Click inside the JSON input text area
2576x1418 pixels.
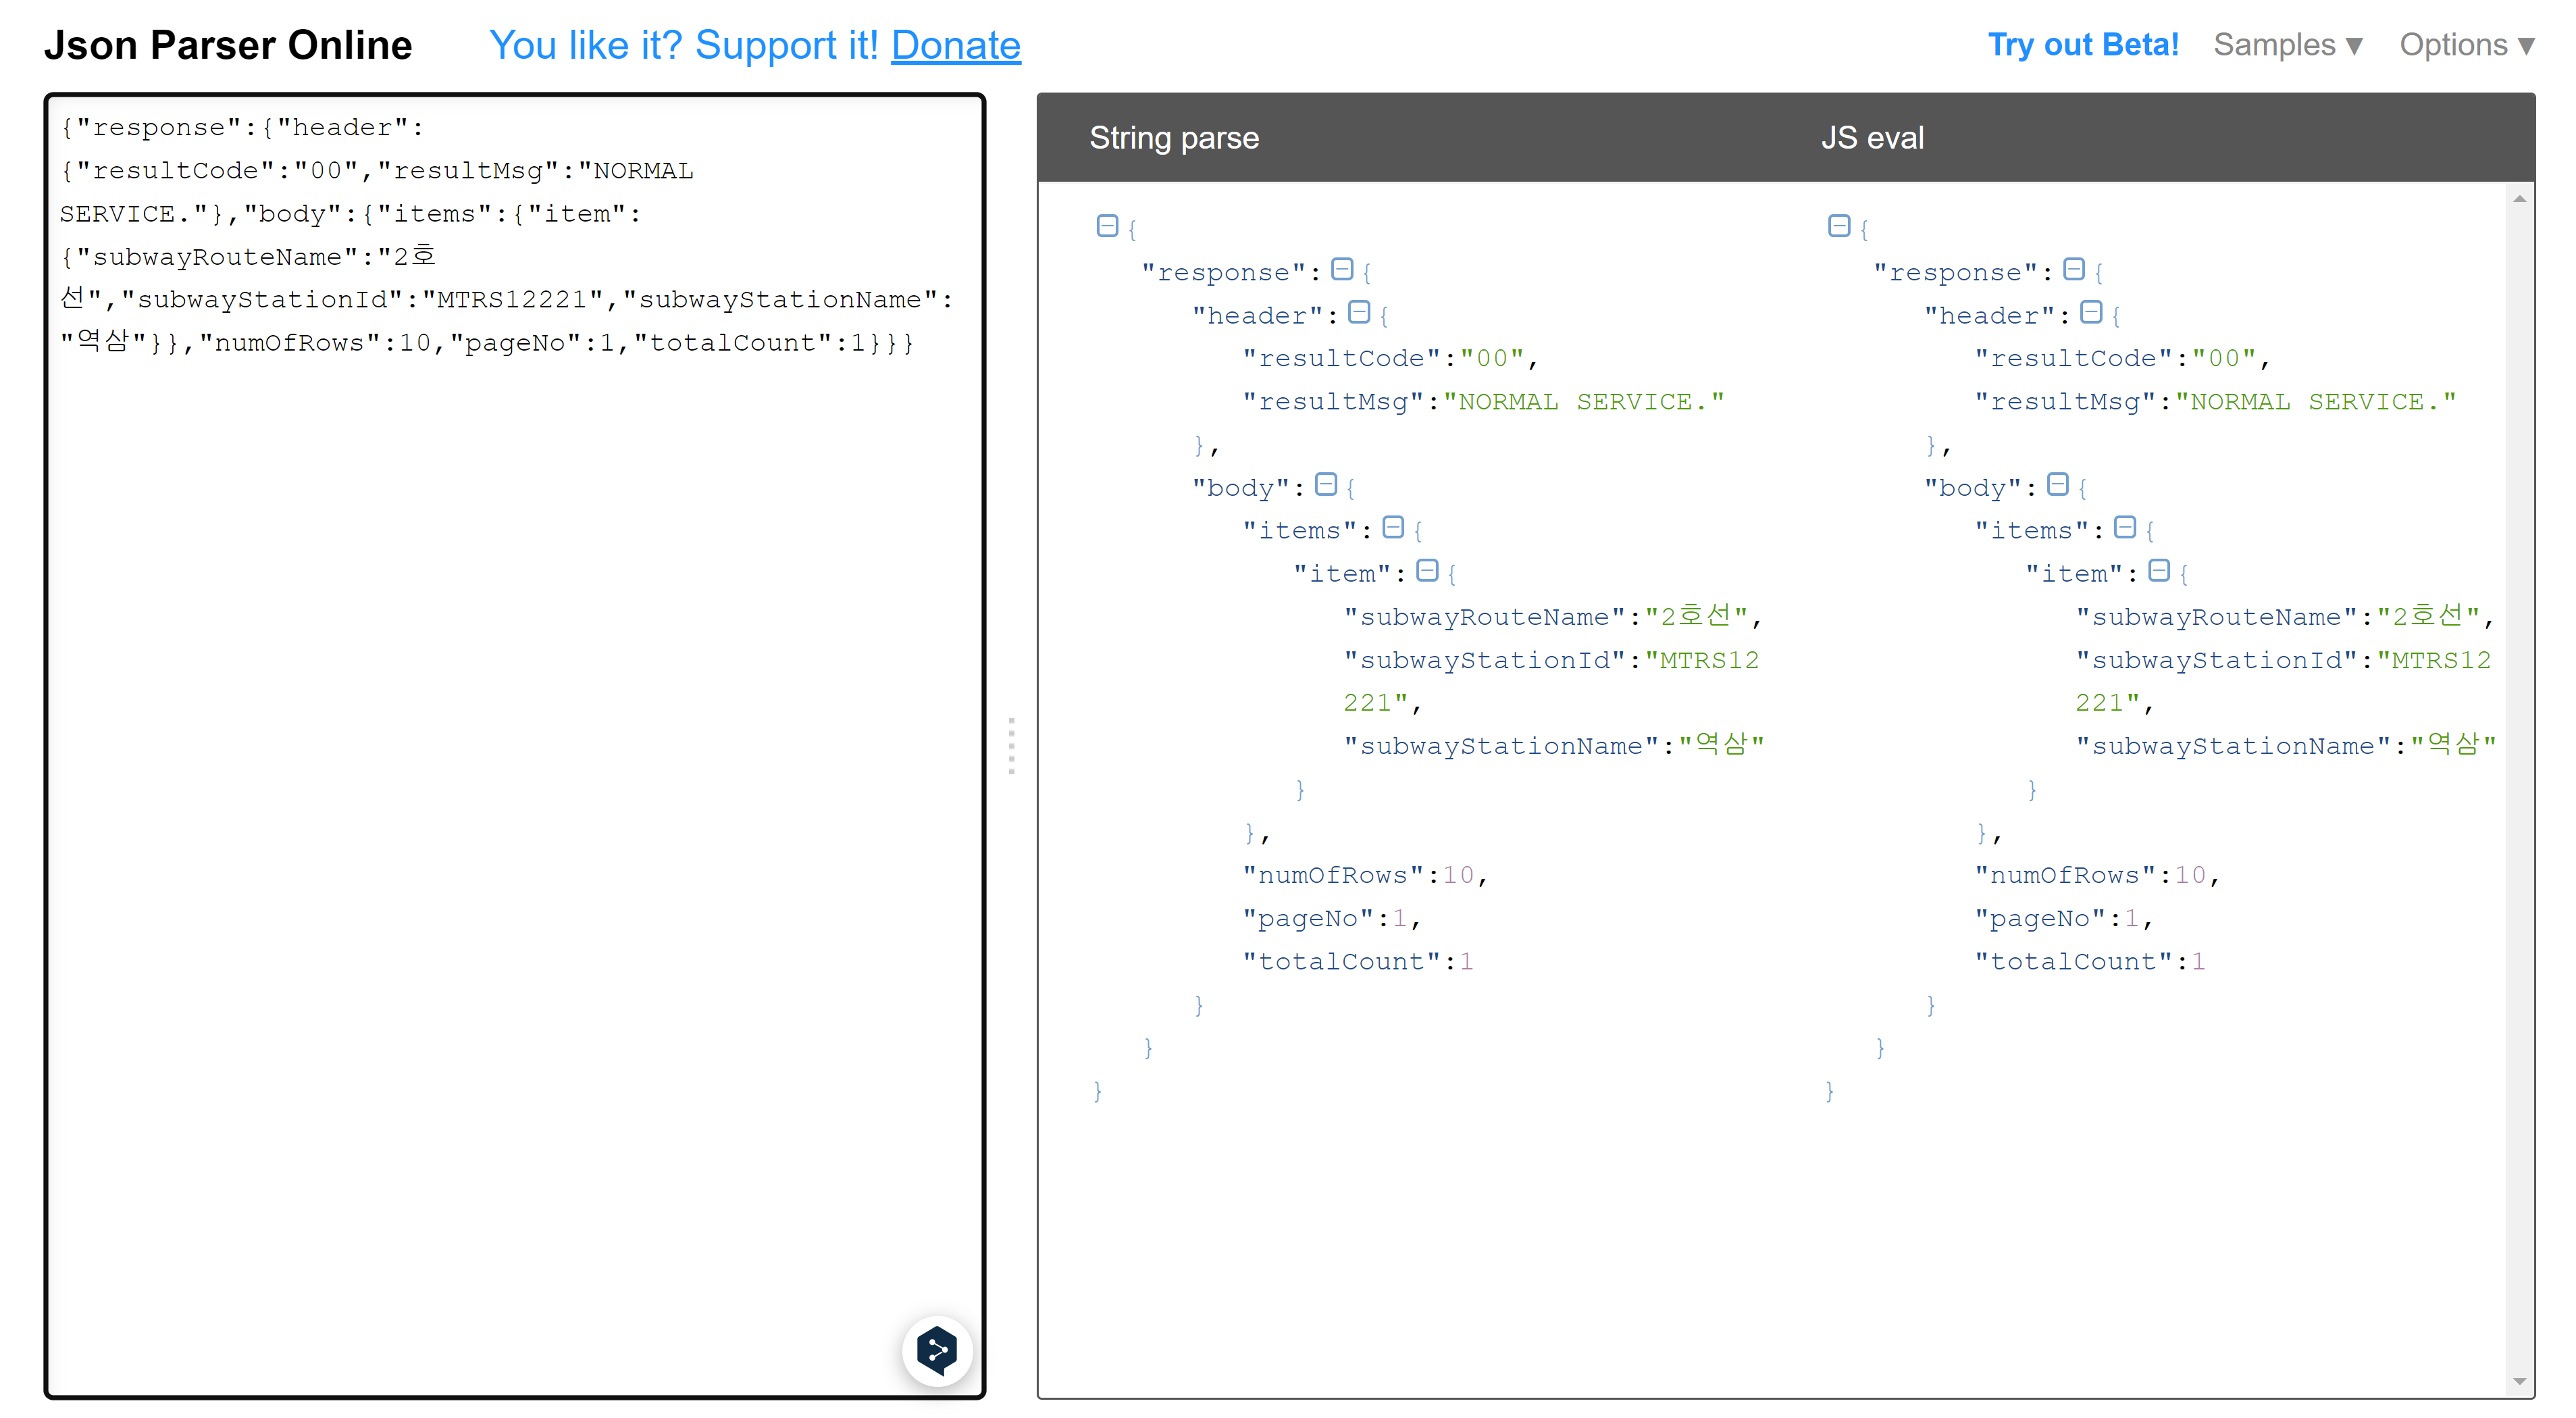(514, 800)
